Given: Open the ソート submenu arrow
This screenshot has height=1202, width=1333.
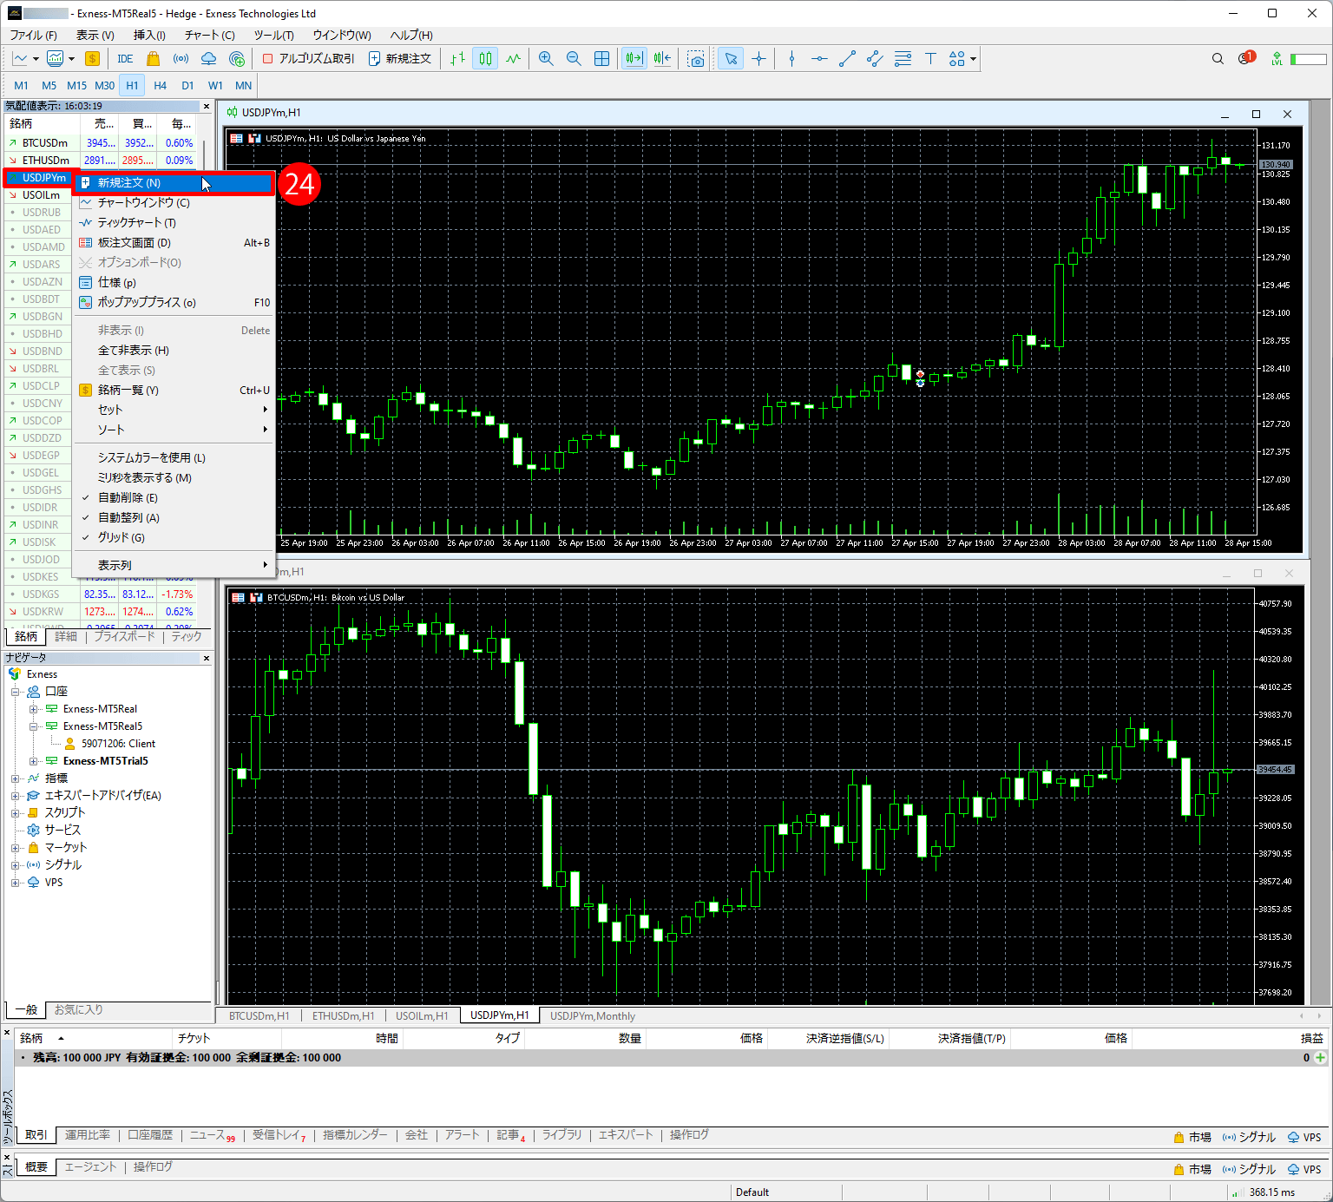Looking at the screenshot, I should pyautogui.click(x=265, y=430).
